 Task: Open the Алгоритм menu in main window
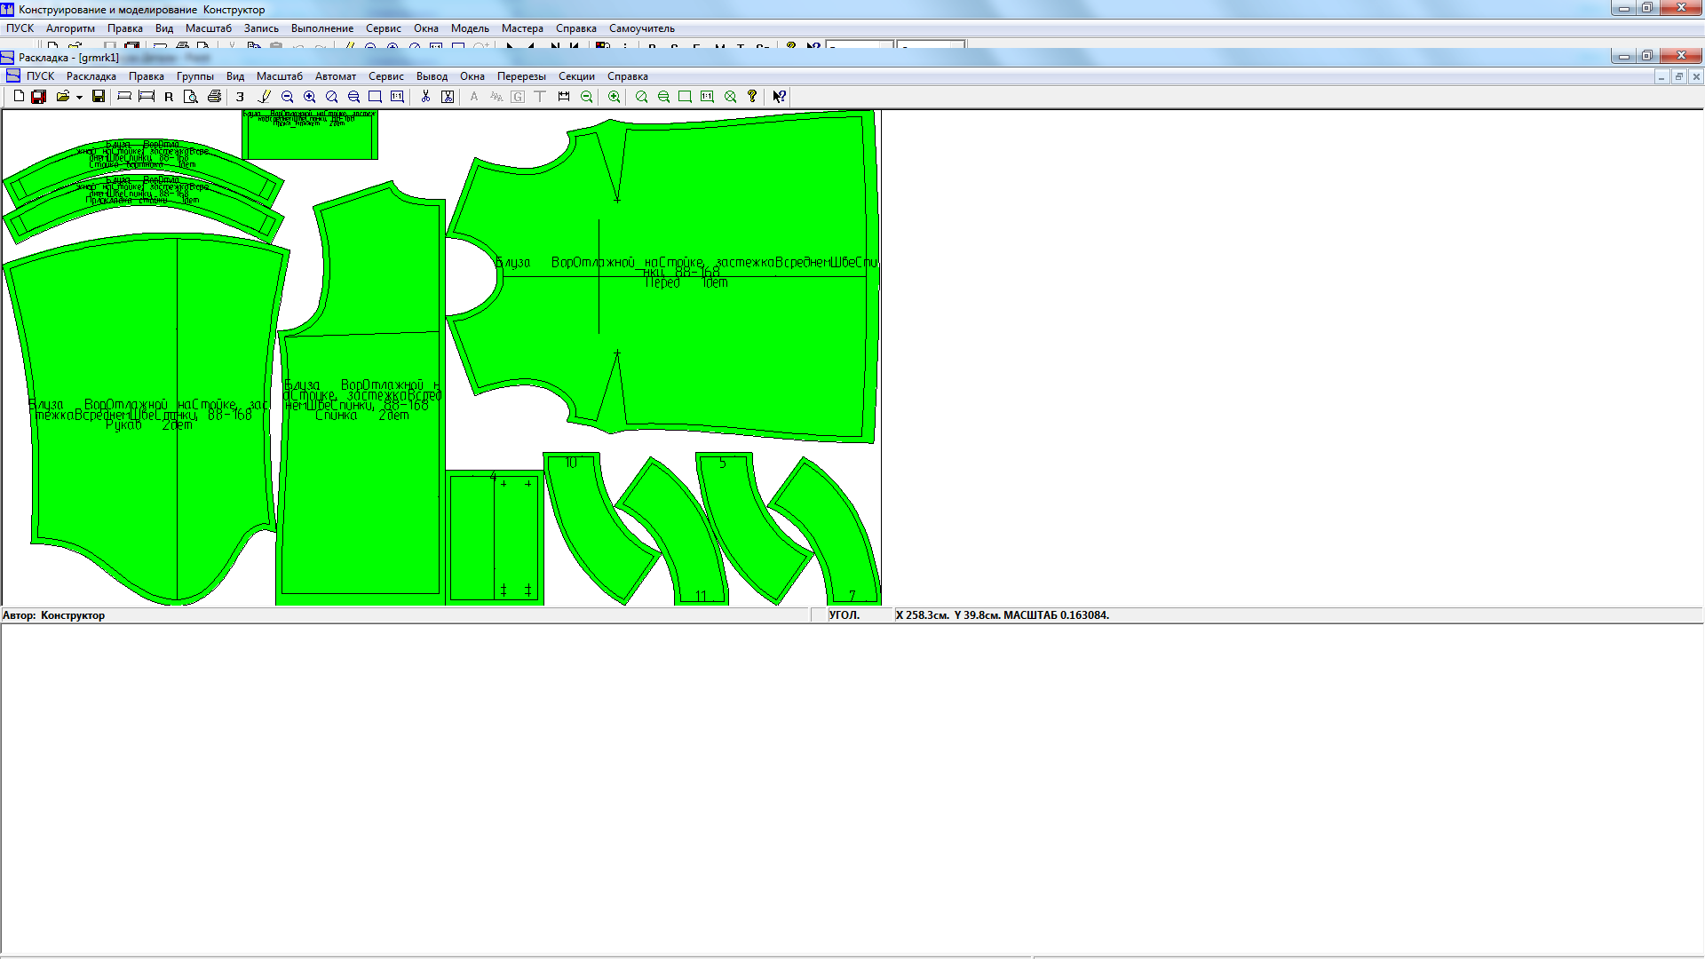(x=70, y=28)
